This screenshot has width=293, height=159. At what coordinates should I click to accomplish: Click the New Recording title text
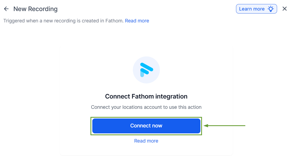[35, 9]
